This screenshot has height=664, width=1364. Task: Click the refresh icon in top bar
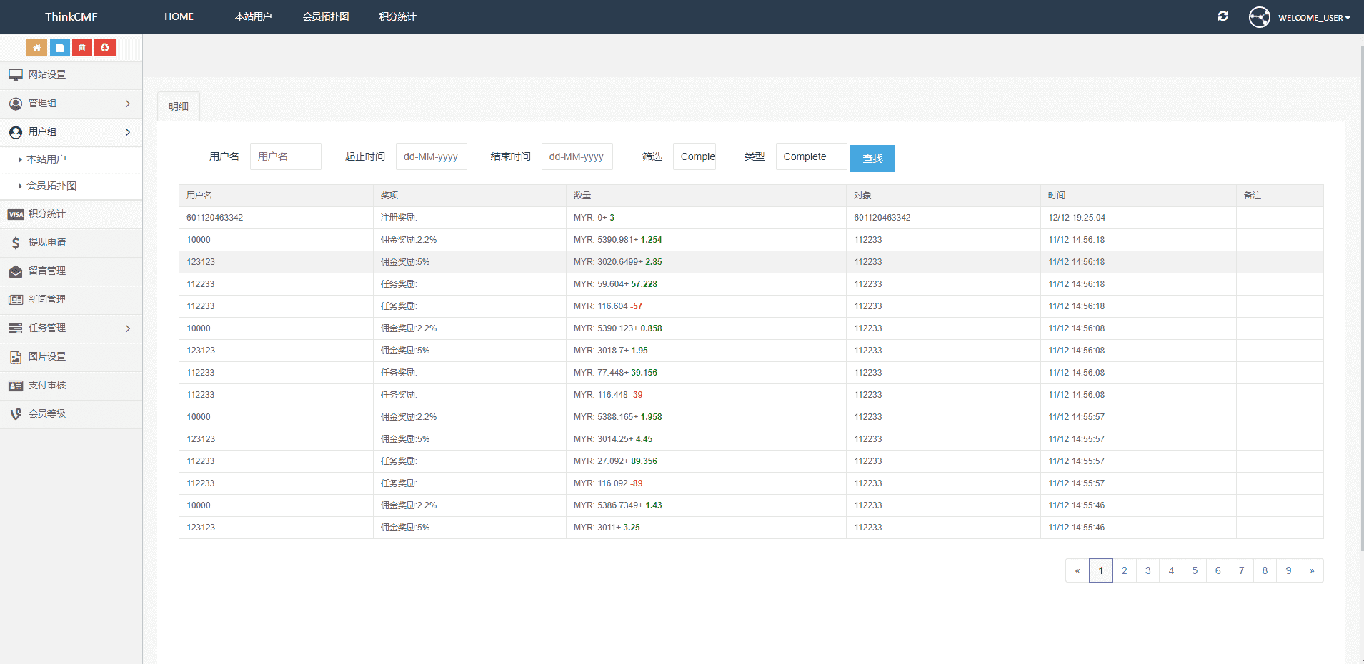(1223, 16)
